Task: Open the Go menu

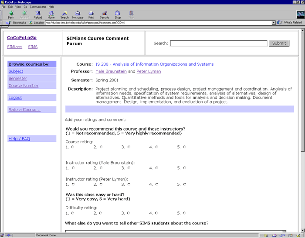Action: coord(25,7)
